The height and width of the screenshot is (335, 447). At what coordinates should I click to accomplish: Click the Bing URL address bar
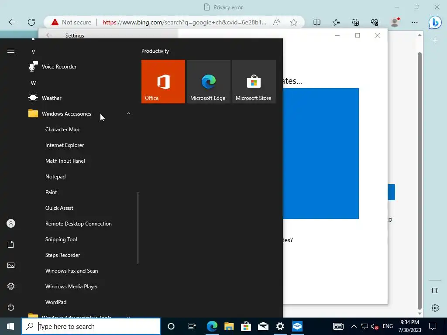pyautogui.click(x=184, y=22)
